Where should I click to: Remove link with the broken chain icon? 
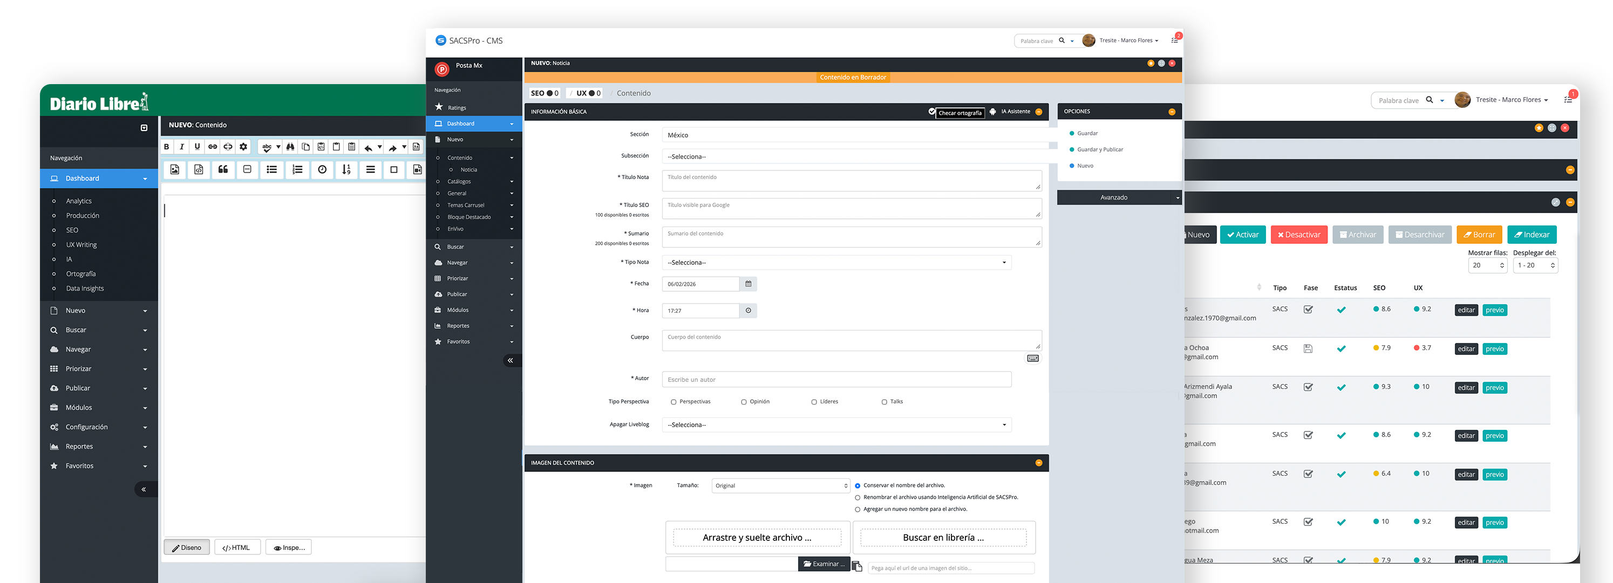click(228, 147)
